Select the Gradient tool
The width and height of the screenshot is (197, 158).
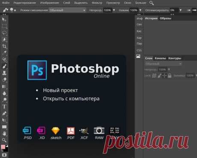click(x=4, y=86)
